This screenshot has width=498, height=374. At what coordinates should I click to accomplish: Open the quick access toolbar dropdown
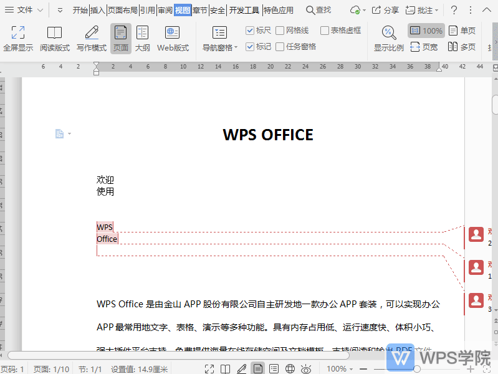[60, 11]
